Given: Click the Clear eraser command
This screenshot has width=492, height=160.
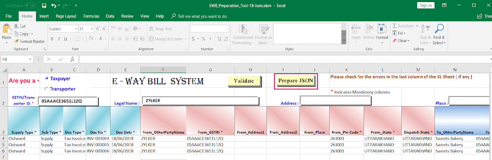Looking at the screenshot, I should click(401, 41).
